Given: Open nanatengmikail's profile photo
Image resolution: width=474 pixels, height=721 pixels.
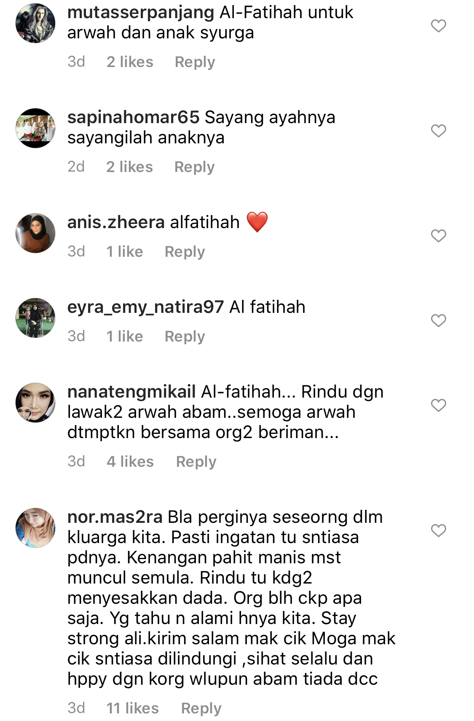Looking at the screenshot, I should click(x=35, y=402).
